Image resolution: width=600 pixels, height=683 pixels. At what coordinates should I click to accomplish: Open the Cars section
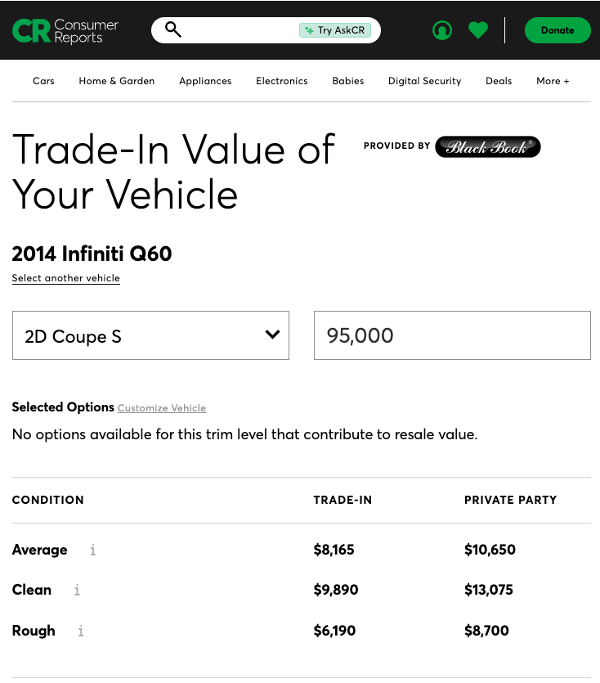tap(43, 81)
